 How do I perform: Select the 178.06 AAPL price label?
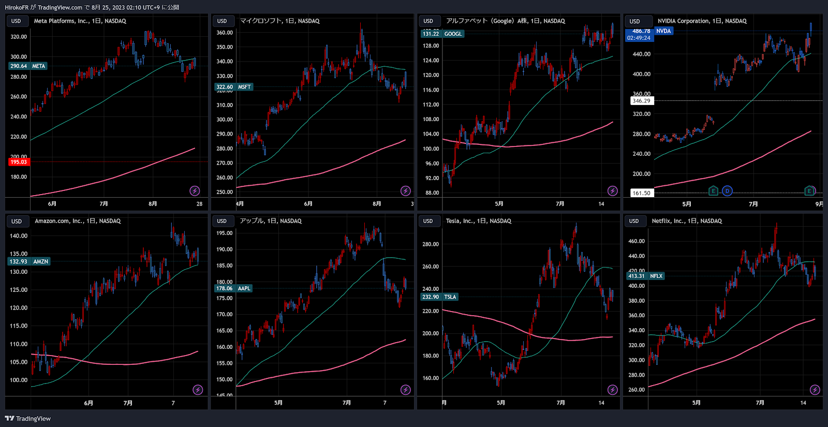(233, 288)
